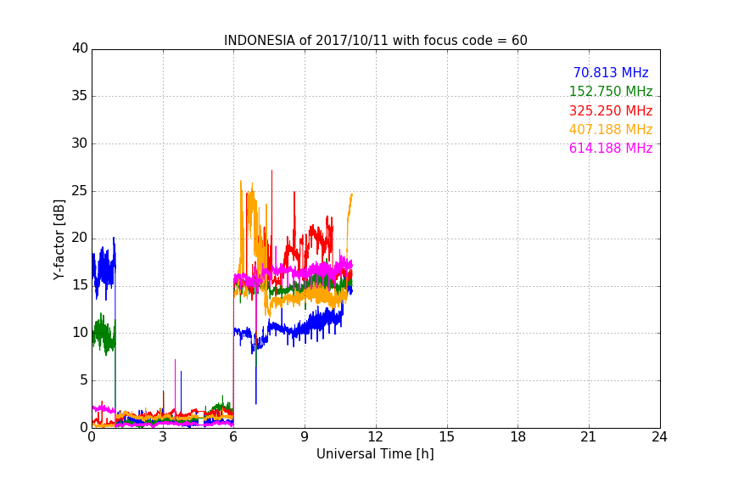Click the y-axis tick value 5
This screenshot has width=733, height=489.
pyautogui.click(x=84, y=380)
